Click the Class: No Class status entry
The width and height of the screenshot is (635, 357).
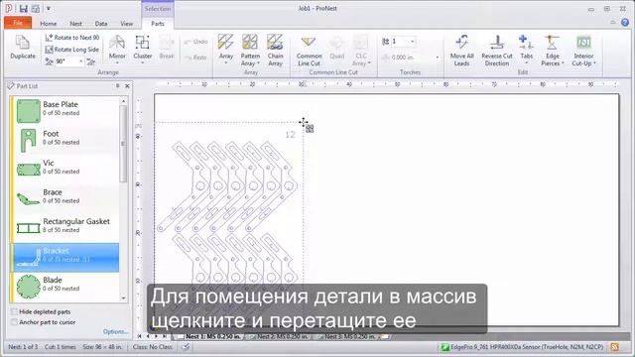(x=152, y=347)
